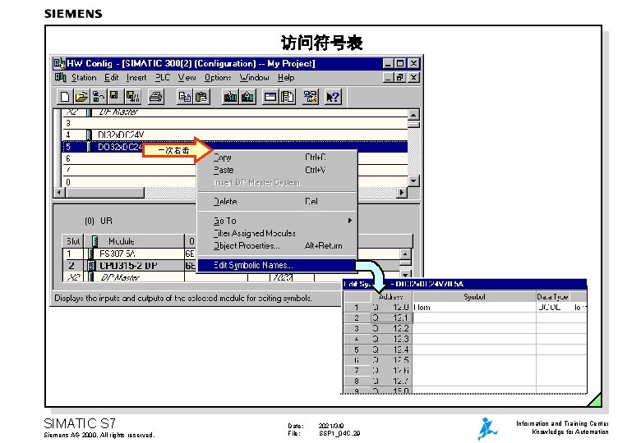Click the horizontal scrollbar thumb in rack pane
This screenshot has height=443, width=641.
[x=105, y=192]
